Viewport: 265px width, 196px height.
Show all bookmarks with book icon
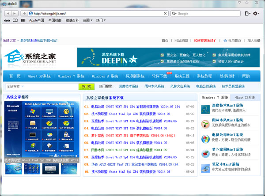point(15,20)
